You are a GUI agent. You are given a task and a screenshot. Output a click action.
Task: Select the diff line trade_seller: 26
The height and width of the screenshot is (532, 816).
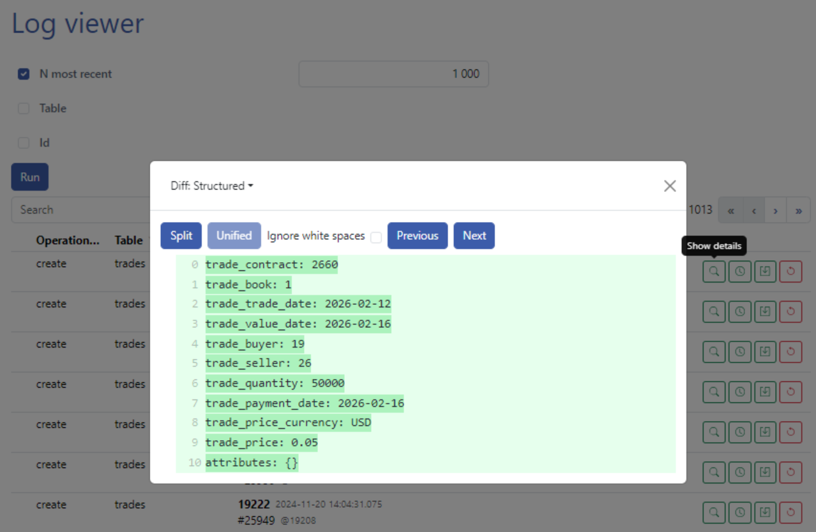pos(258,364)
